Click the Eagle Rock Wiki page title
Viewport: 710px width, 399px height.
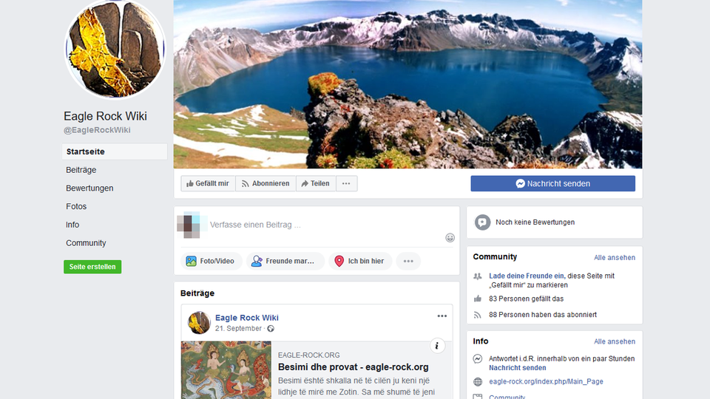pyautogui.click(x=105, y=116)
